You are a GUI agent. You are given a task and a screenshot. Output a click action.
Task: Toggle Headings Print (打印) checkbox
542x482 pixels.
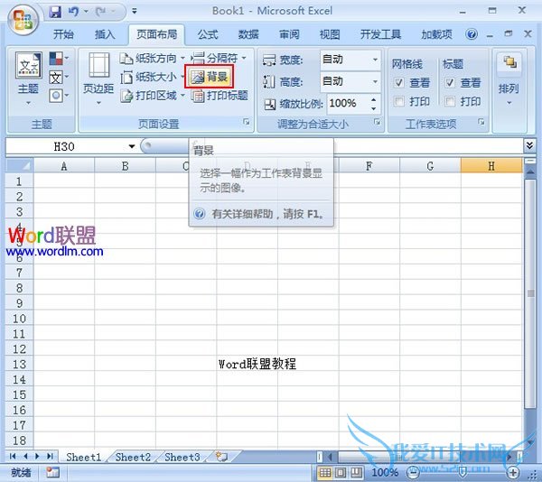tap(449, 101)
